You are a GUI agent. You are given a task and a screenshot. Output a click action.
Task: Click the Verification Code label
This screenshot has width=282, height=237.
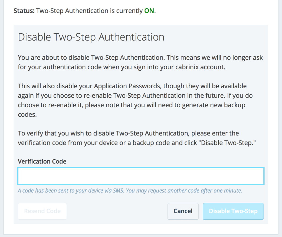(42, 161)
